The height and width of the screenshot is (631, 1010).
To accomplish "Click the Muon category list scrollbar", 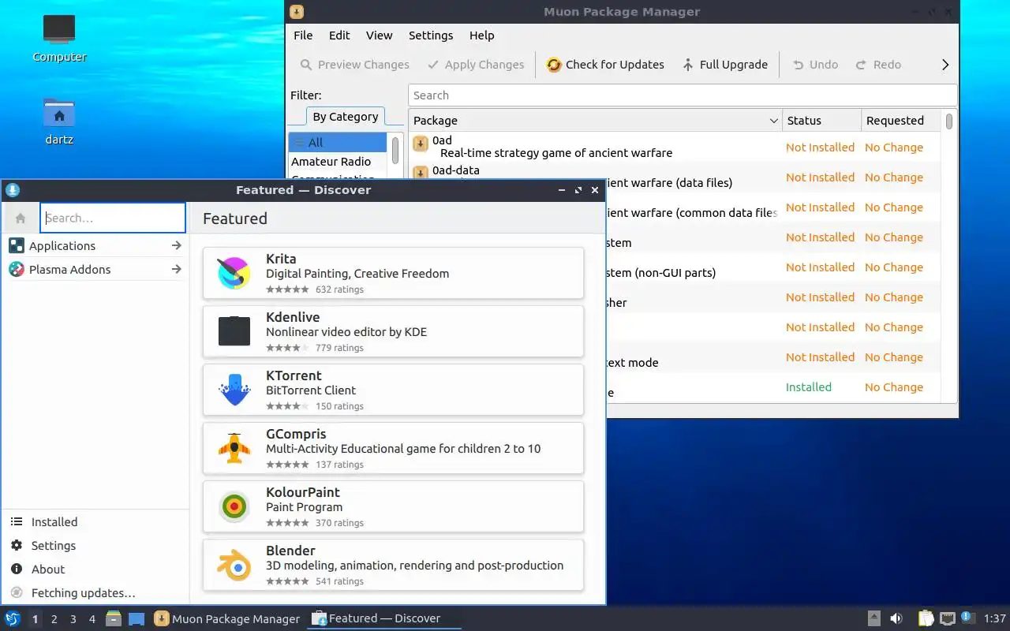I will coord(395,150).
